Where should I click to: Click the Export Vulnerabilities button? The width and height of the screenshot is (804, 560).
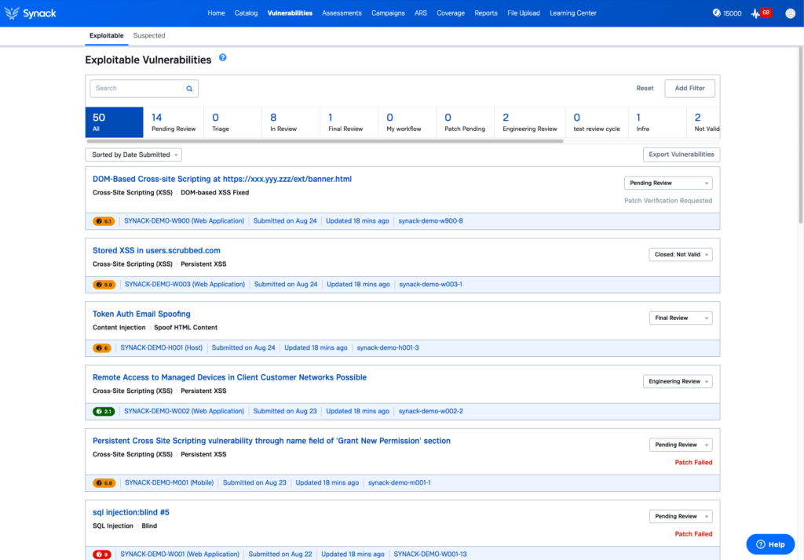[681, 155]
